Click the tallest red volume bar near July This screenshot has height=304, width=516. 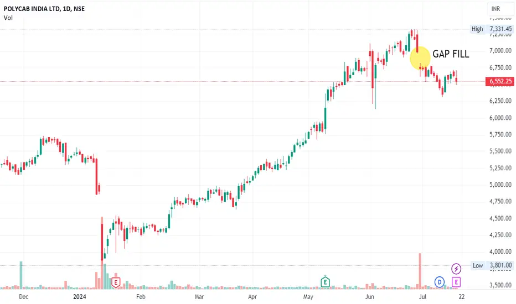[x=420, y=271]
